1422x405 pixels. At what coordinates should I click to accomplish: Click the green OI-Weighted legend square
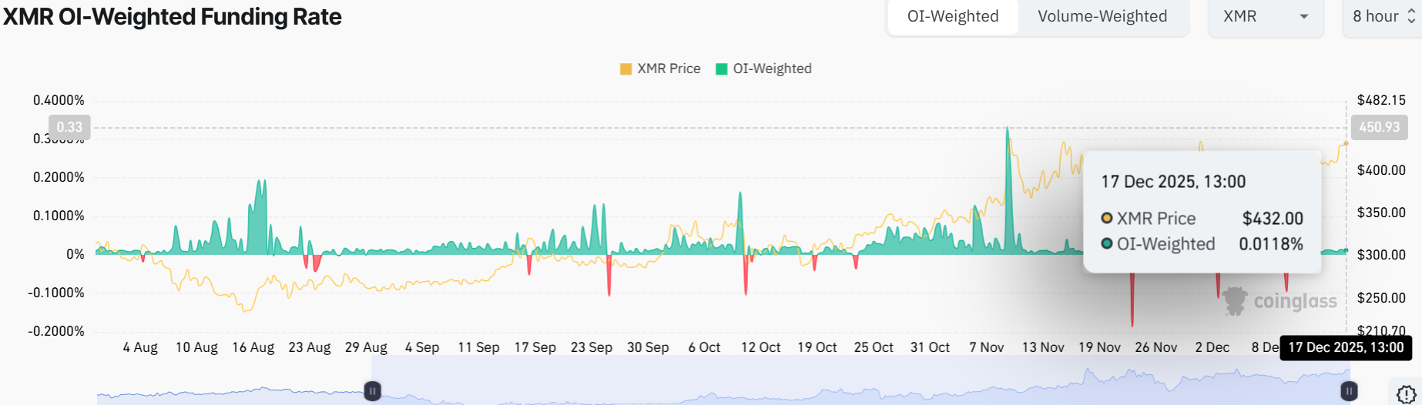coord(722,69)
